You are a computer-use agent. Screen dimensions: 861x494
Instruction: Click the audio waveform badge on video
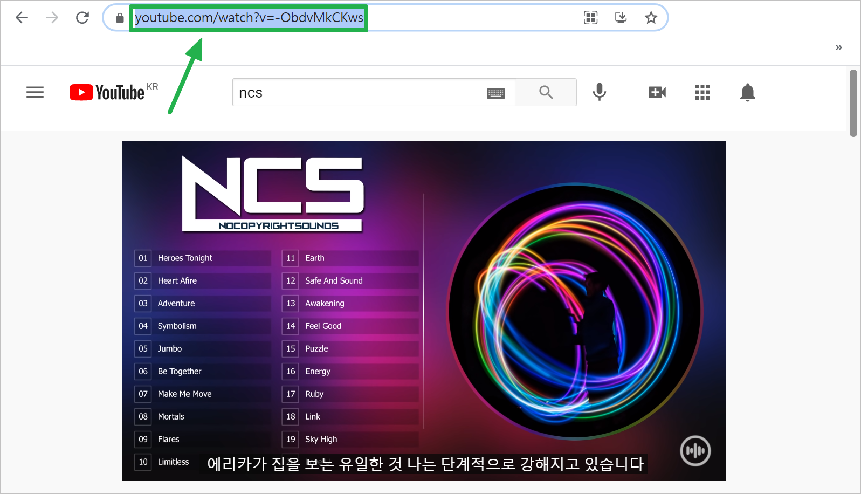tap(695, 450)
